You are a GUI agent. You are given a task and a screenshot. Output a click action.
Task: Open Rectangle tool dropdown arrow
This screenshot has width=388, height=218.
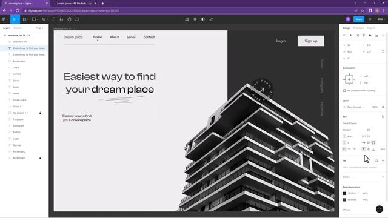point(38,19)
